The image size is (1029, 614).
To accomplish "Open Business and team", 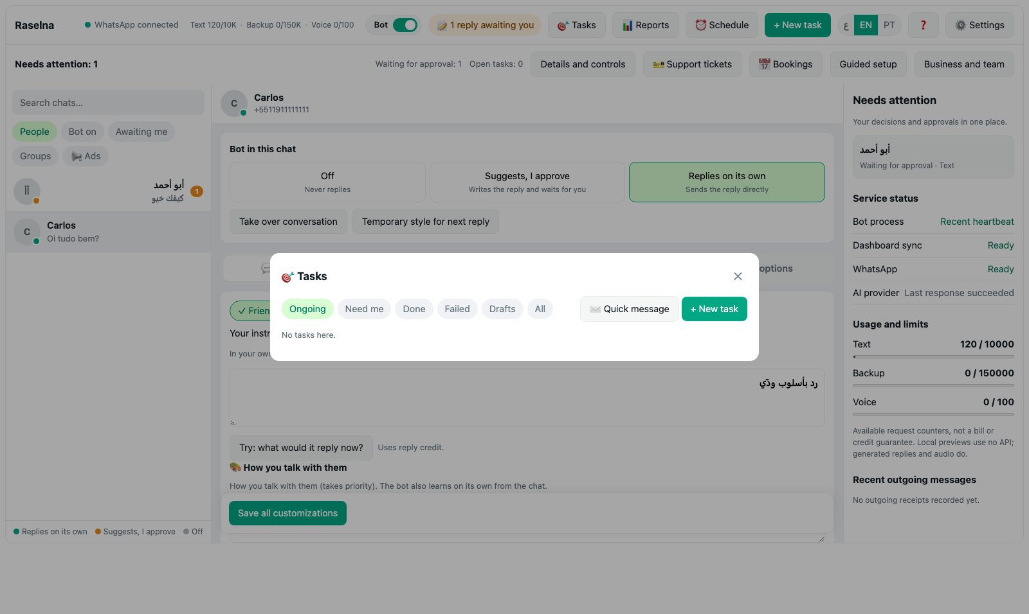I will pyautogui.click(x=964, y=64).
